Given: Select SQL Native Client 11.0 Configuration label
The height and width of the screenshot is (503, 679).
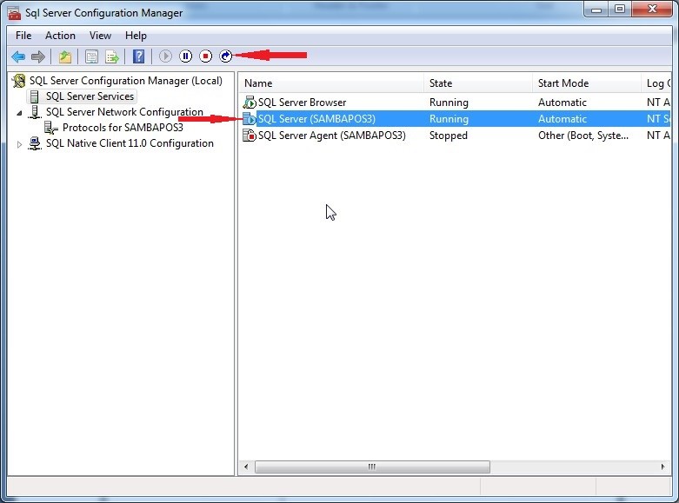Looking at the screenshot, I should coord(130,143).
